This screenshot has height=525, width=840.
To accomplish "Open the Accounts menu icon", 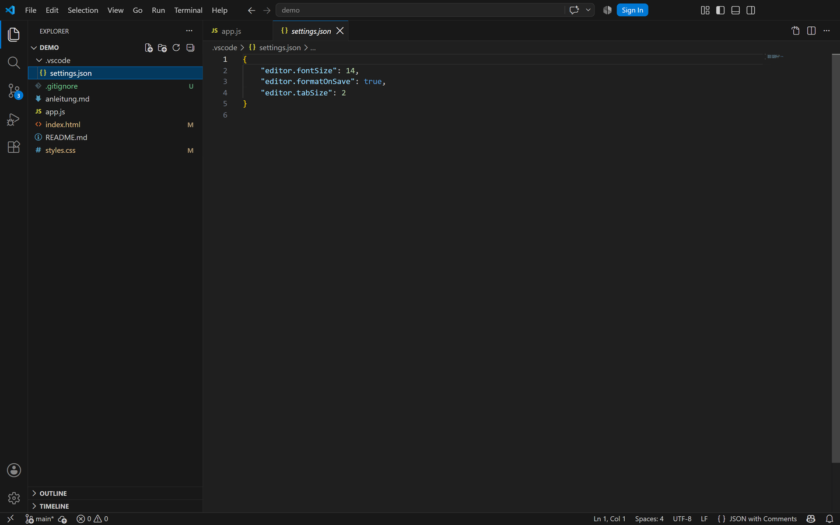I will click(x=14, y=470).
